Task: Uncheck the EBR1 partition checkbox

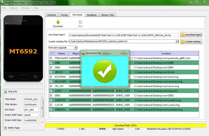Action: pos(51,67)
